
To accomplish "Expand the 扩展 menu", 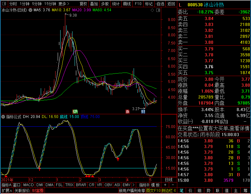I will point(7,191).
